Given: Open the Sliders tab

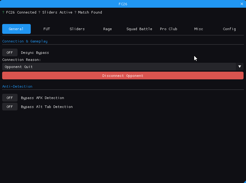Looking at the screenshot, I should coord(77,29).
